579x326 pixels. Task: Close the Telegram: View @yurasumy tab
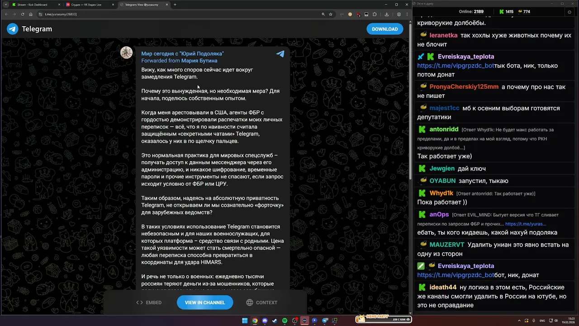167,5
